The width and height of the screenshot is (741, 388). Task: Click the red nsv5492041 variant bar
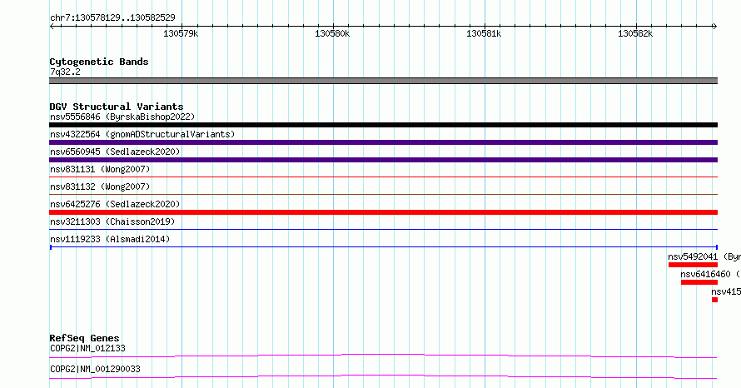click(693, 265)
